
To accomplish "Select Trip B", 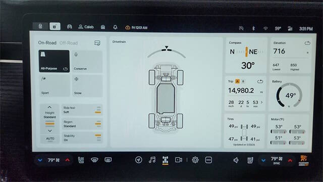I will (243, 81).
